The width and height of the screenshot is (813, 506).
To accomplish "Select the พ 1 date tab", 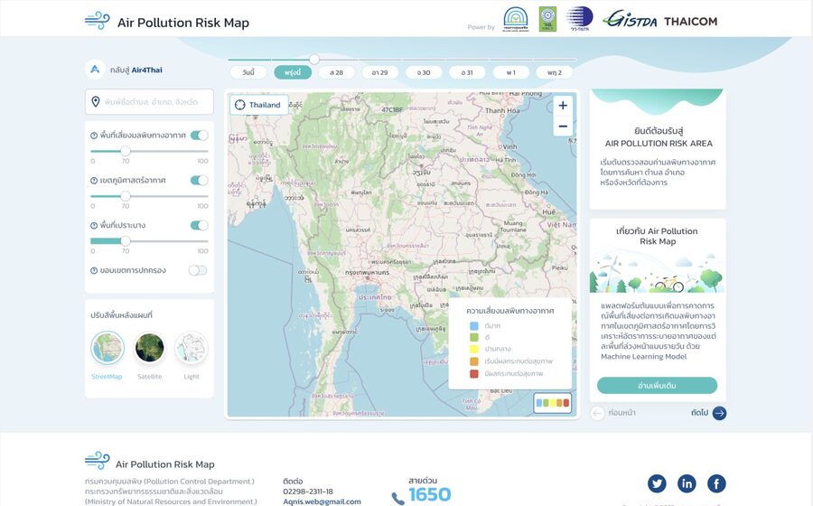I will 511,72.
